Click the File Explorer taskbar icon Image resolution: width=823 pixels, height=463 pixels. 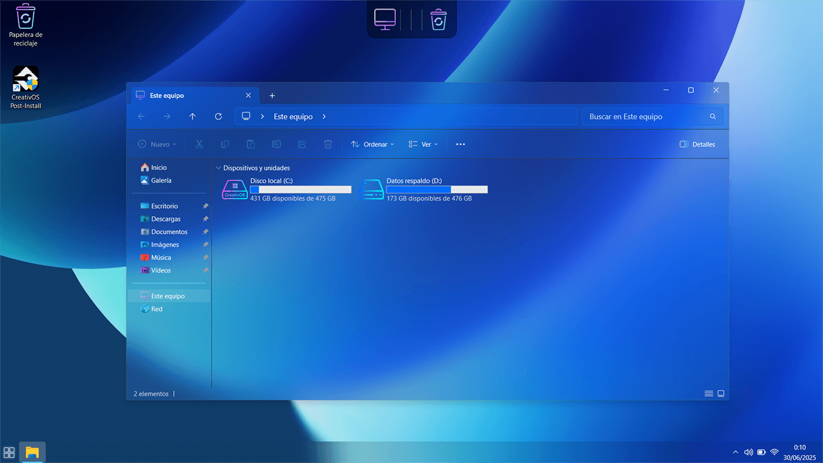[32, 453]
